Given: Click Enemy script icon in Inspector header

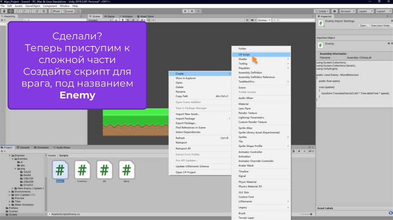Looking at the screenshot, I should pos(320,23).
